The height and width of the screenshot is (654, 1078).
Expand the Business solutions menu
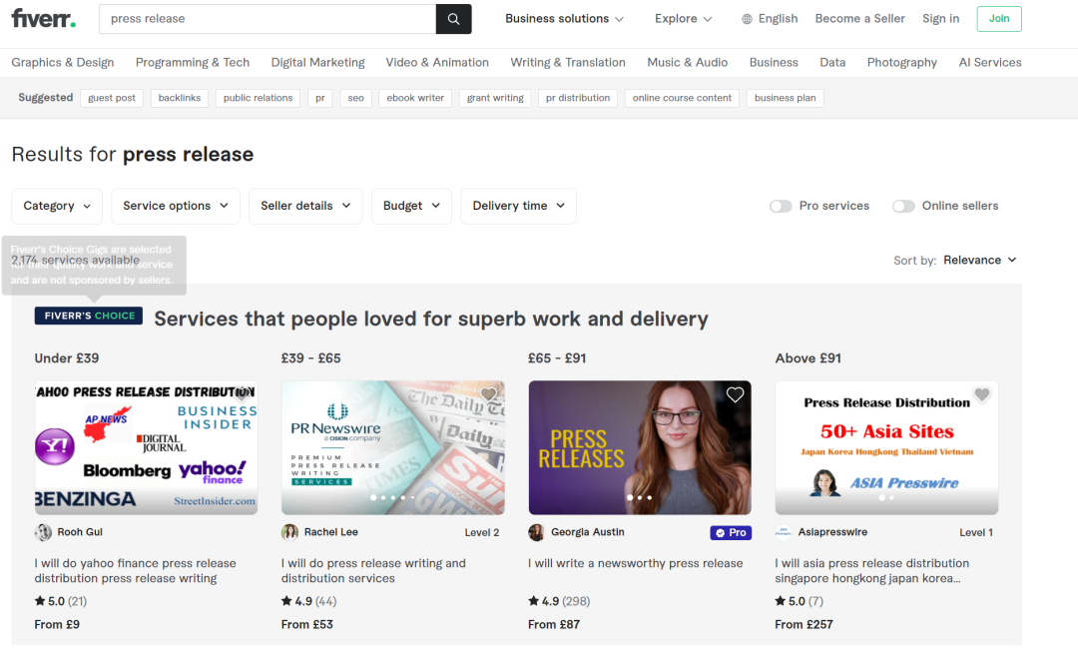[564, 19]
